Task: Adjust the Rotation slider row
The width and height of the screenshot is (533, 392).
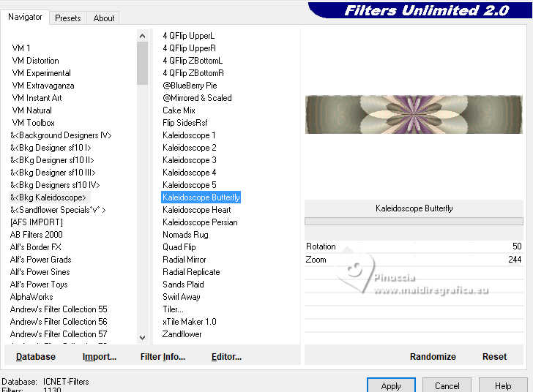Action: pyautogui.click(x=414, y=246)
